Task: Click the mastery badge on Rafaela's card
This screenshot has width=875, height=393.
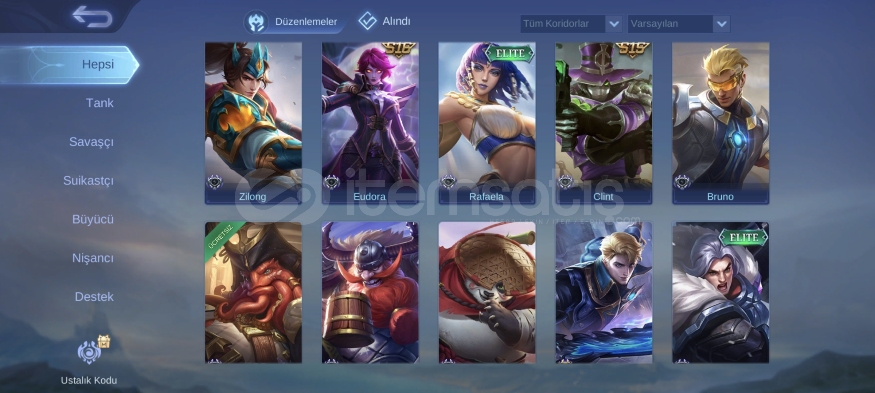Action: click(x=448, y=182)
